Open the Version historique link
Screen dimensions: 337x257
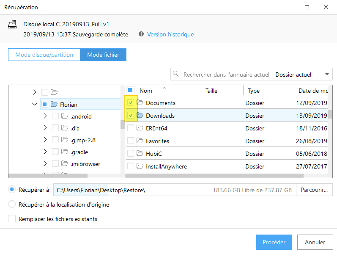tap(170, 34)
